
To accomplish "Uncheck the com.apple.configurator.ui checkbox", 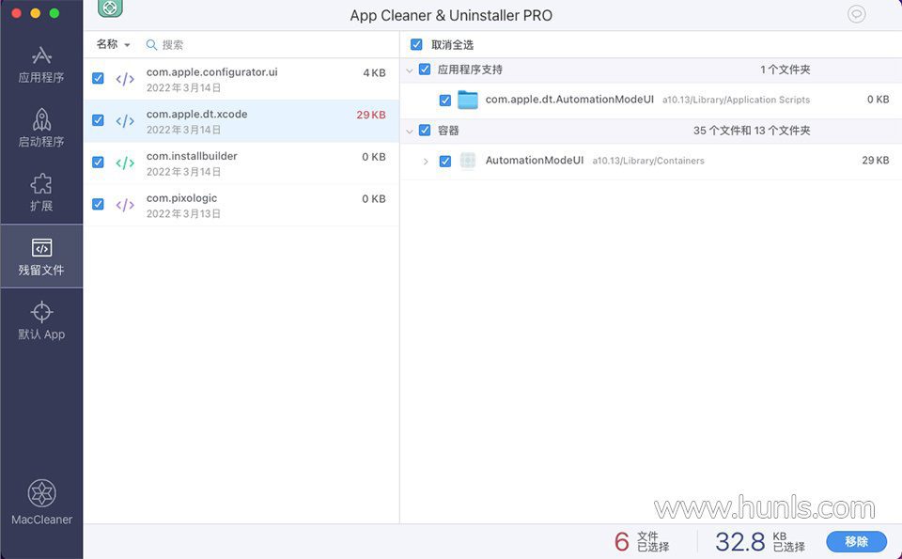I will (98, 78).
